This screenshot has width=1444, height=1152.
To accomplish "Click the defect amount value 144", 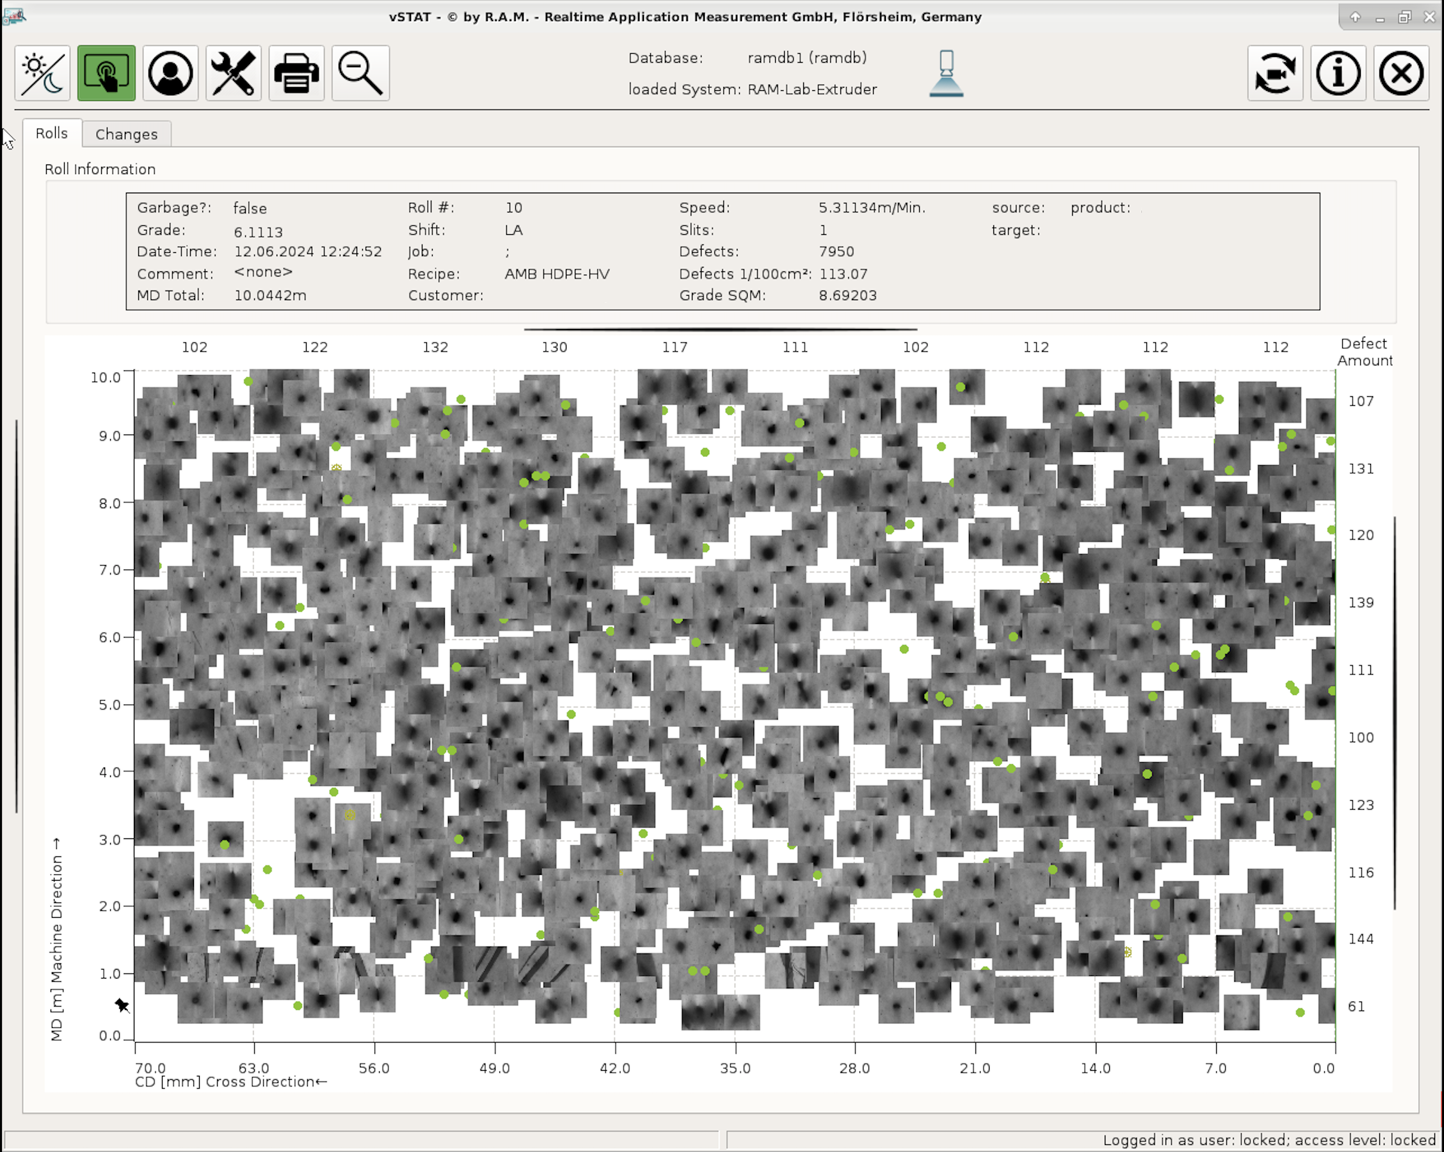I will coord(1360,939).
